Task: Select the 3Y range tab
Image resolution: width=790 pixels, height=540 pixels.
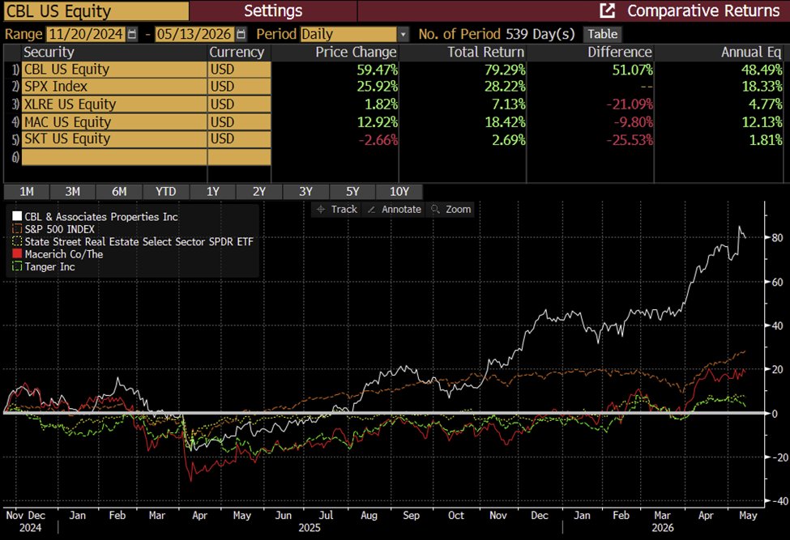Action: click(305, 192)
